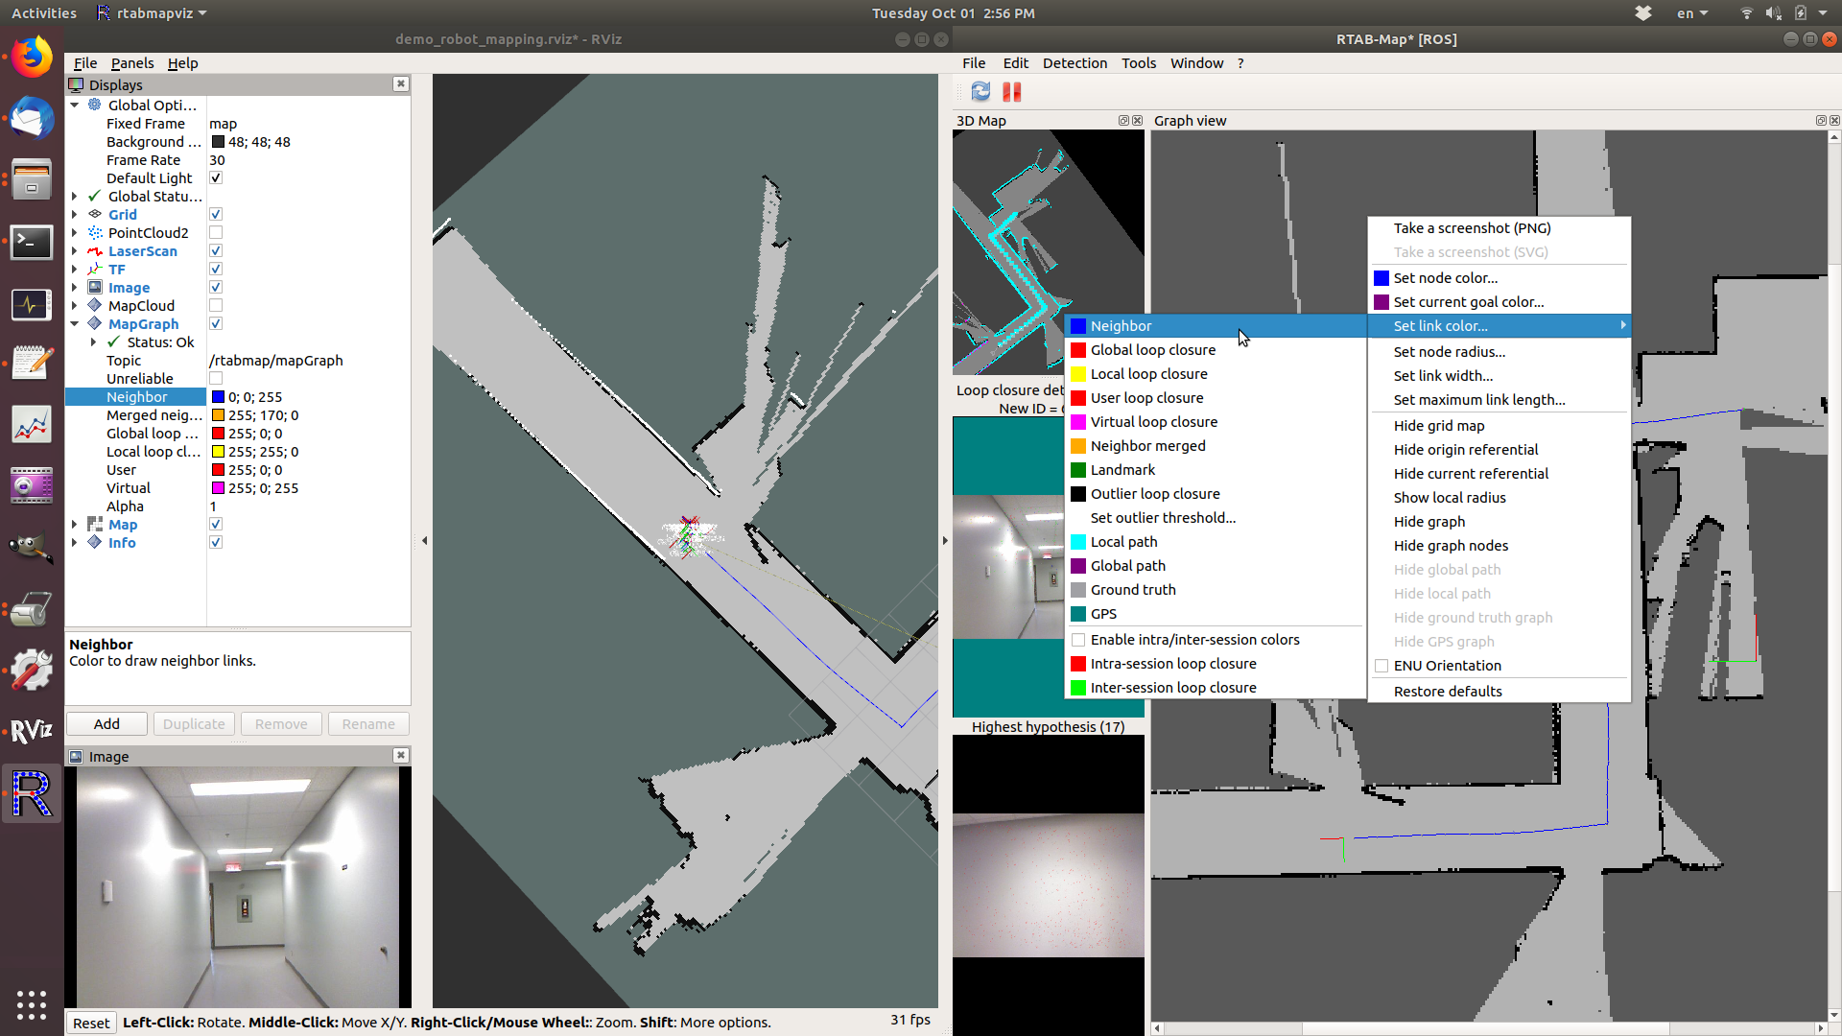Select Global loop closure link color

pos(1152,350)
